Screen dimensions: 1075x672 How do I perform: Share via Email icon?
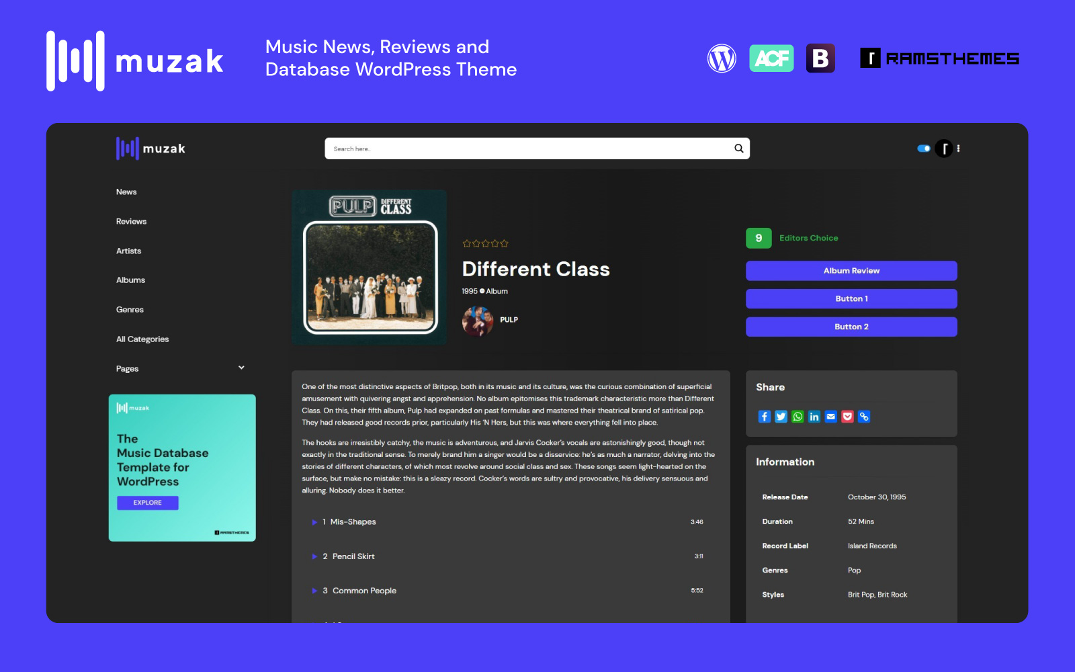click(831, 417)
